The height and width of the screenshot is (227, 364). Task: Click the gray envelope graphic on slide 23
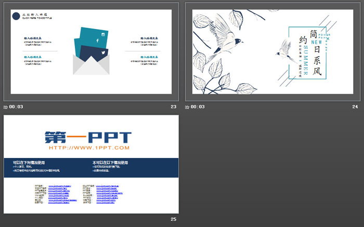click(x=91, y=64)
